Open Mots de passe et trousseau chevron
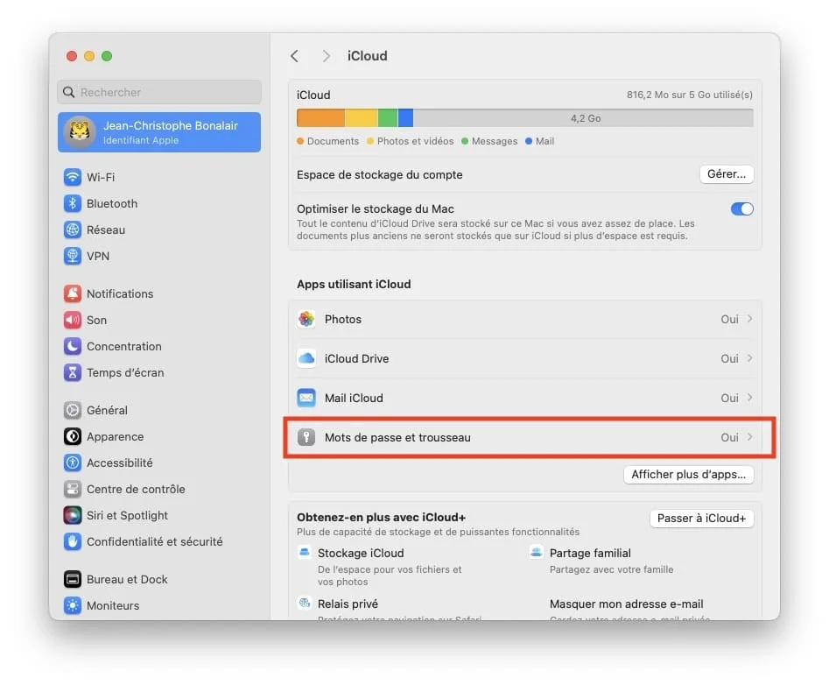Image resolution: width=829 pixels, height=685 pixels. pyautogui.click(x=749, y=437)
